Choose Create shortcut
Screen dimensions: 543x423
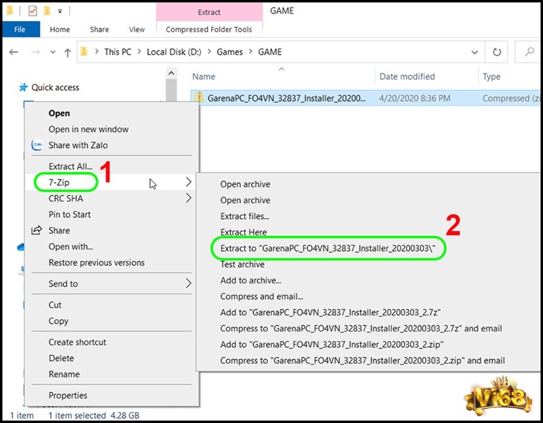click(x=77, y=342)
